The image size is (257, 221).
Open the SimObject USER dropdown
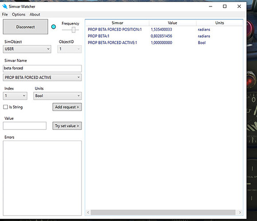(27, 49)
